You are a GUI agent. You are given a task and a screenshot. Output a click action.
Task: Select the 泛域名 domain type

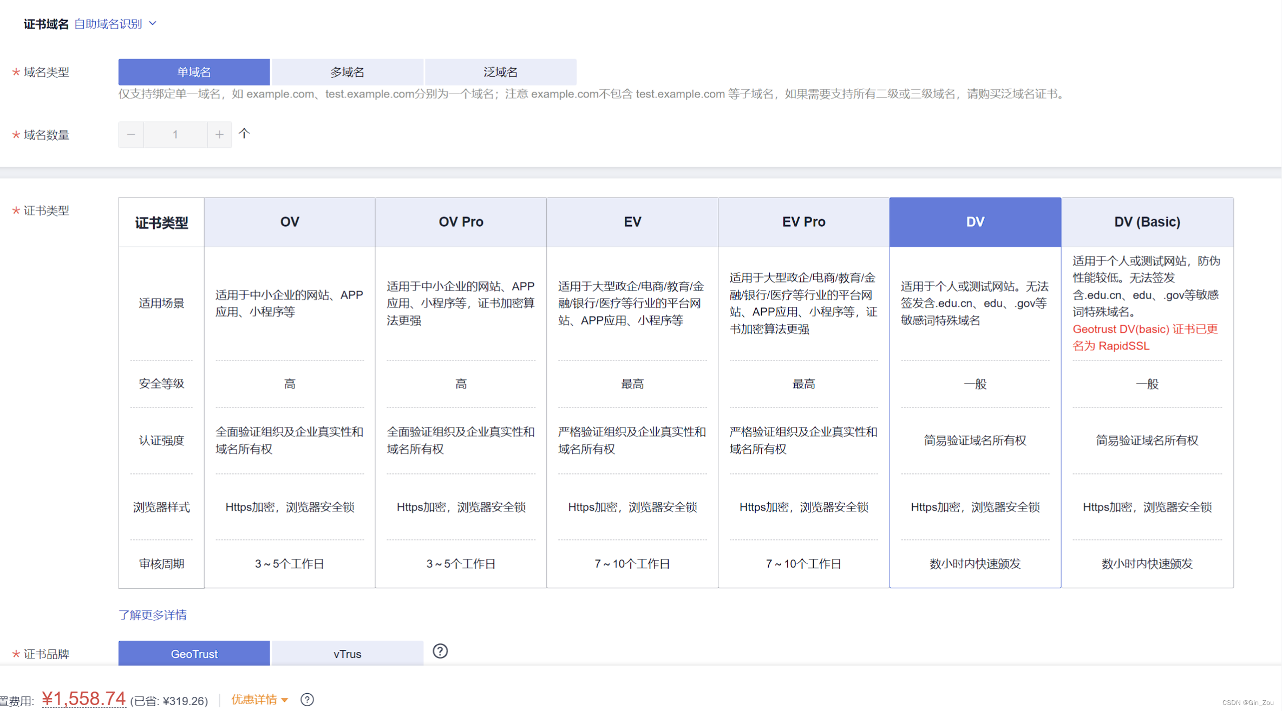pos(500,72)
